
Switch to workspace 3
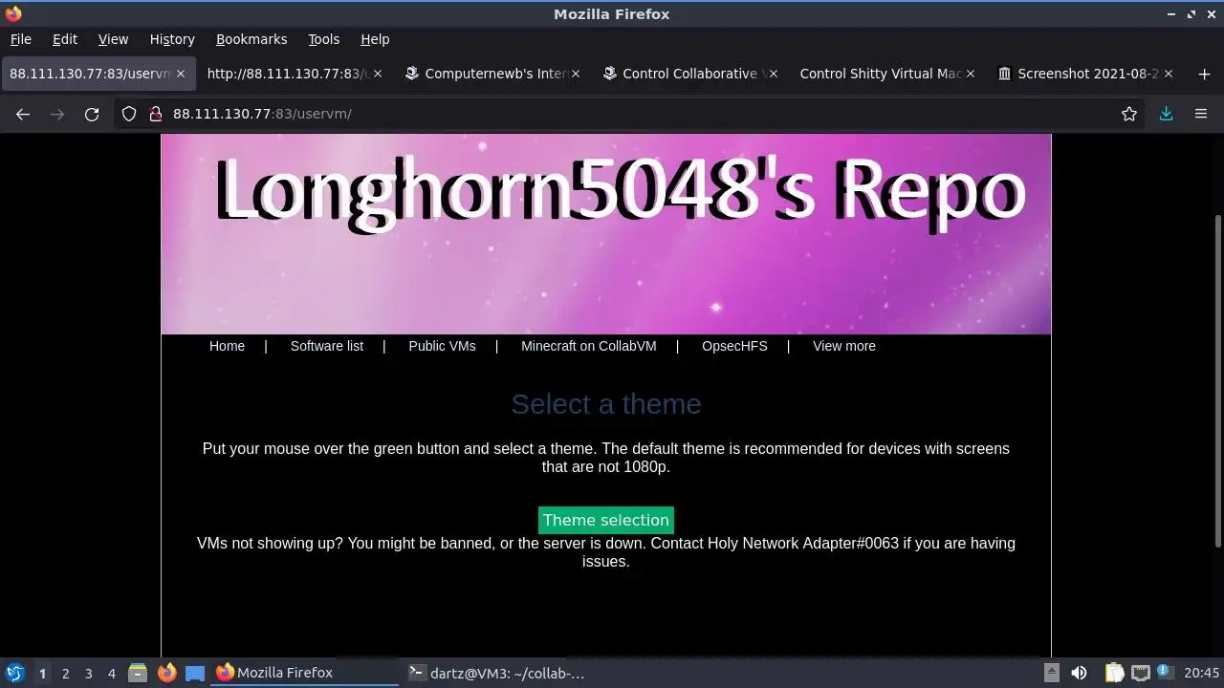coord(88,673)
